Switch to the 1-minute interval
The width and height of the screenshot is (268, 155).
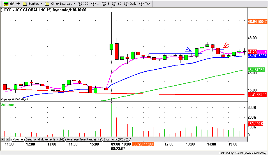[x=95, y=4]
